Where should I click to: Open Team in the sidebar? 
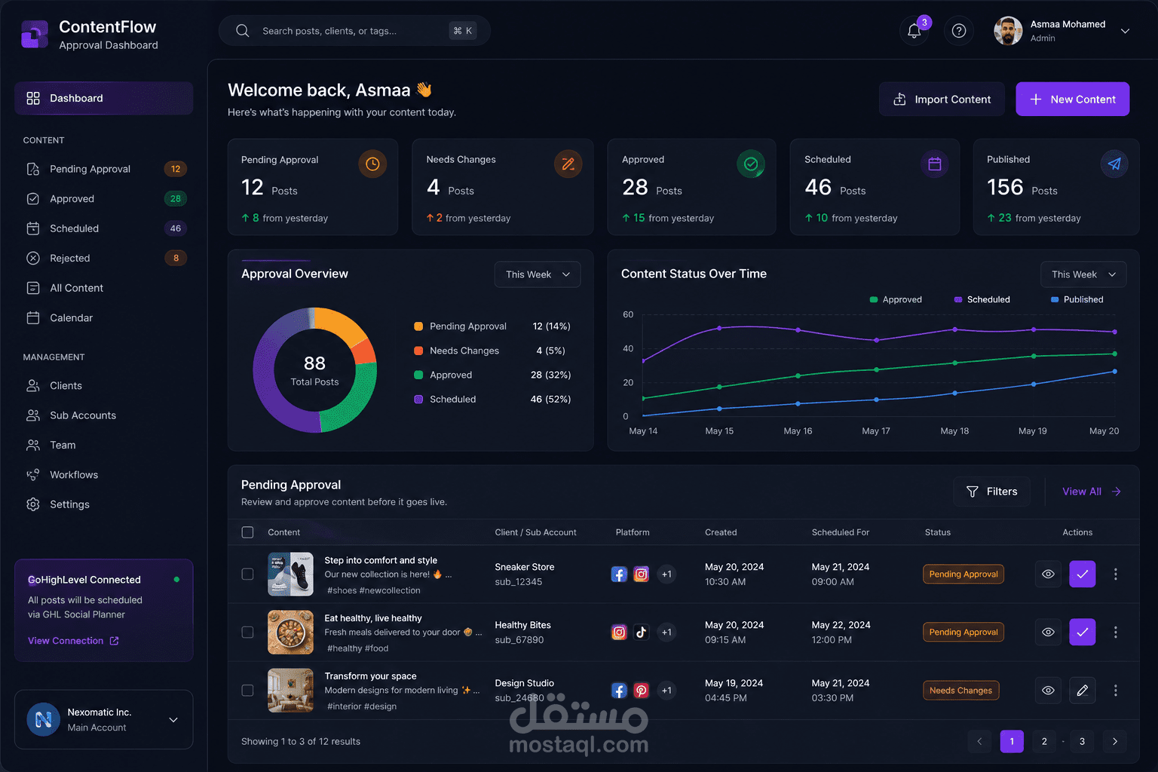click(x=103, y=445)
